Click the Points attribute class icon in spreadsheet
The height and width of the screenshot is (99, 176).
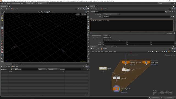pyautogui.click(x=12, y=69)
